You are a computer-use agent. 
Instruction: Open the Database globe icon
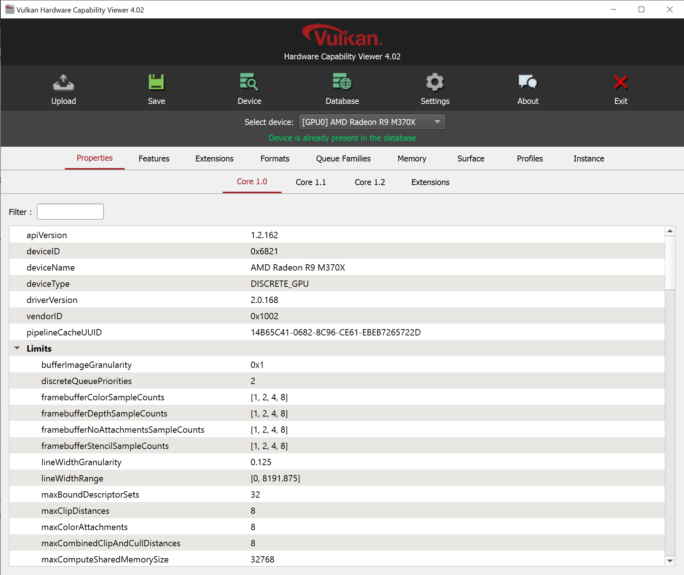(342, 82)
